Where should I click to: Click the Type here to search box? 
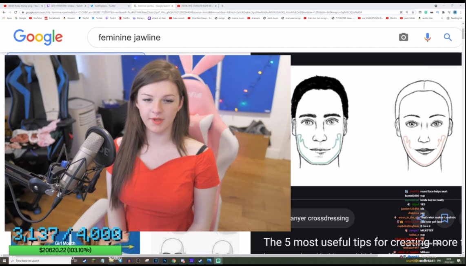click(39, 261)
